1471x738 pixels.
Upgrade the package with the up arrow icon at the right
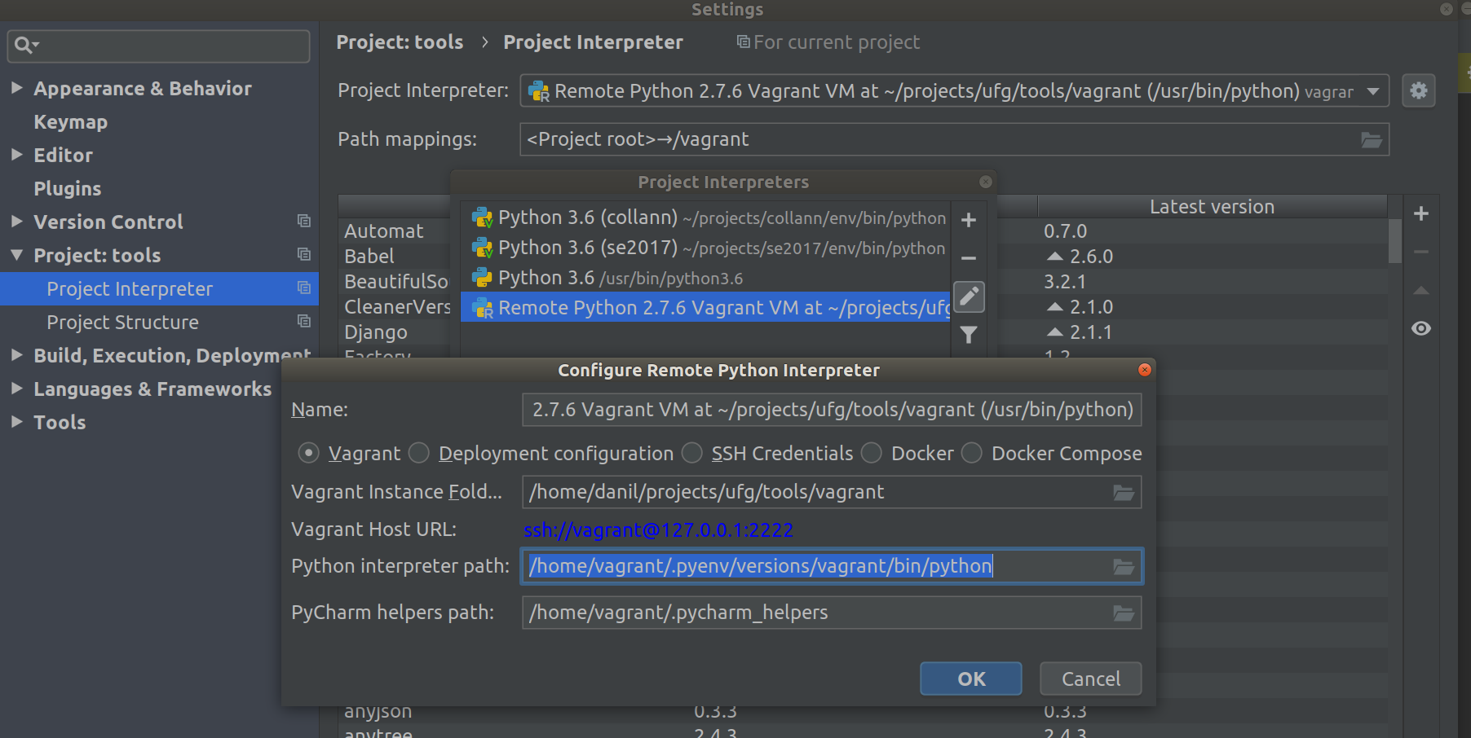pyautogui.click(x=1421, y=290)
